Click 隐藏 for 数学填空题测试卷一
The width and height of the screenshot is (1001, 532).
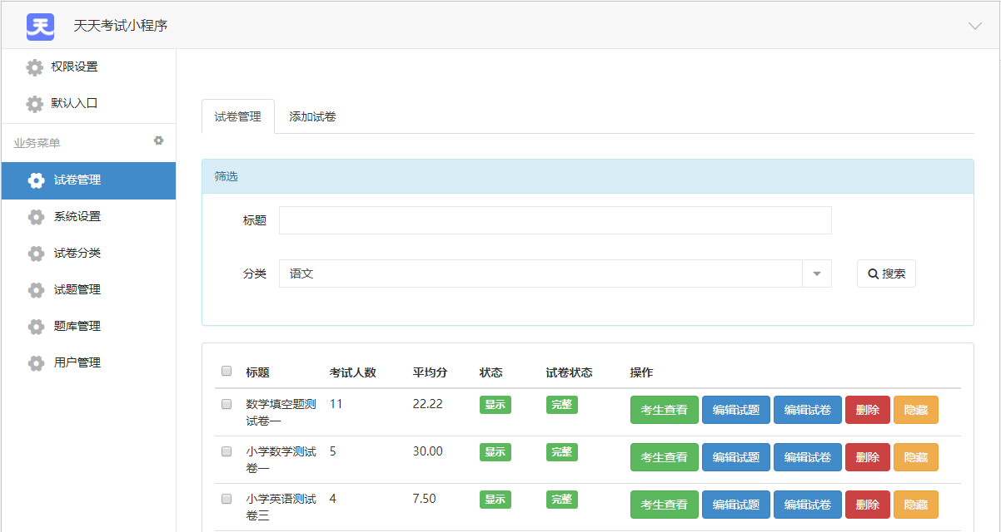[x=916, y=410]
